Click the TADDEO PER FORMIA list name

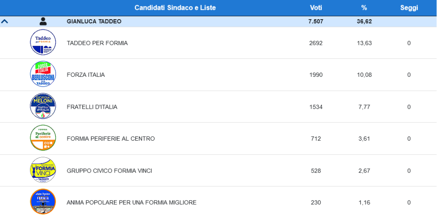(97, 43)
